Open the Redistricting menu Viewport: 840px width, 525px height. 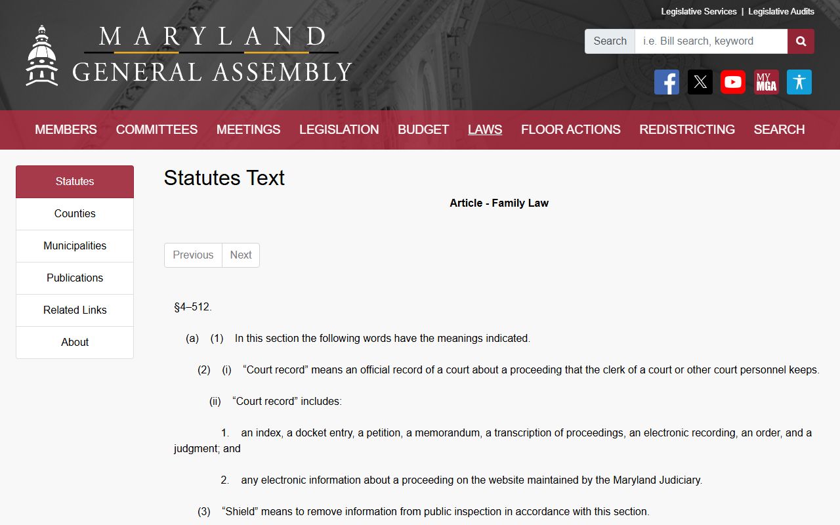click(687, 129)
